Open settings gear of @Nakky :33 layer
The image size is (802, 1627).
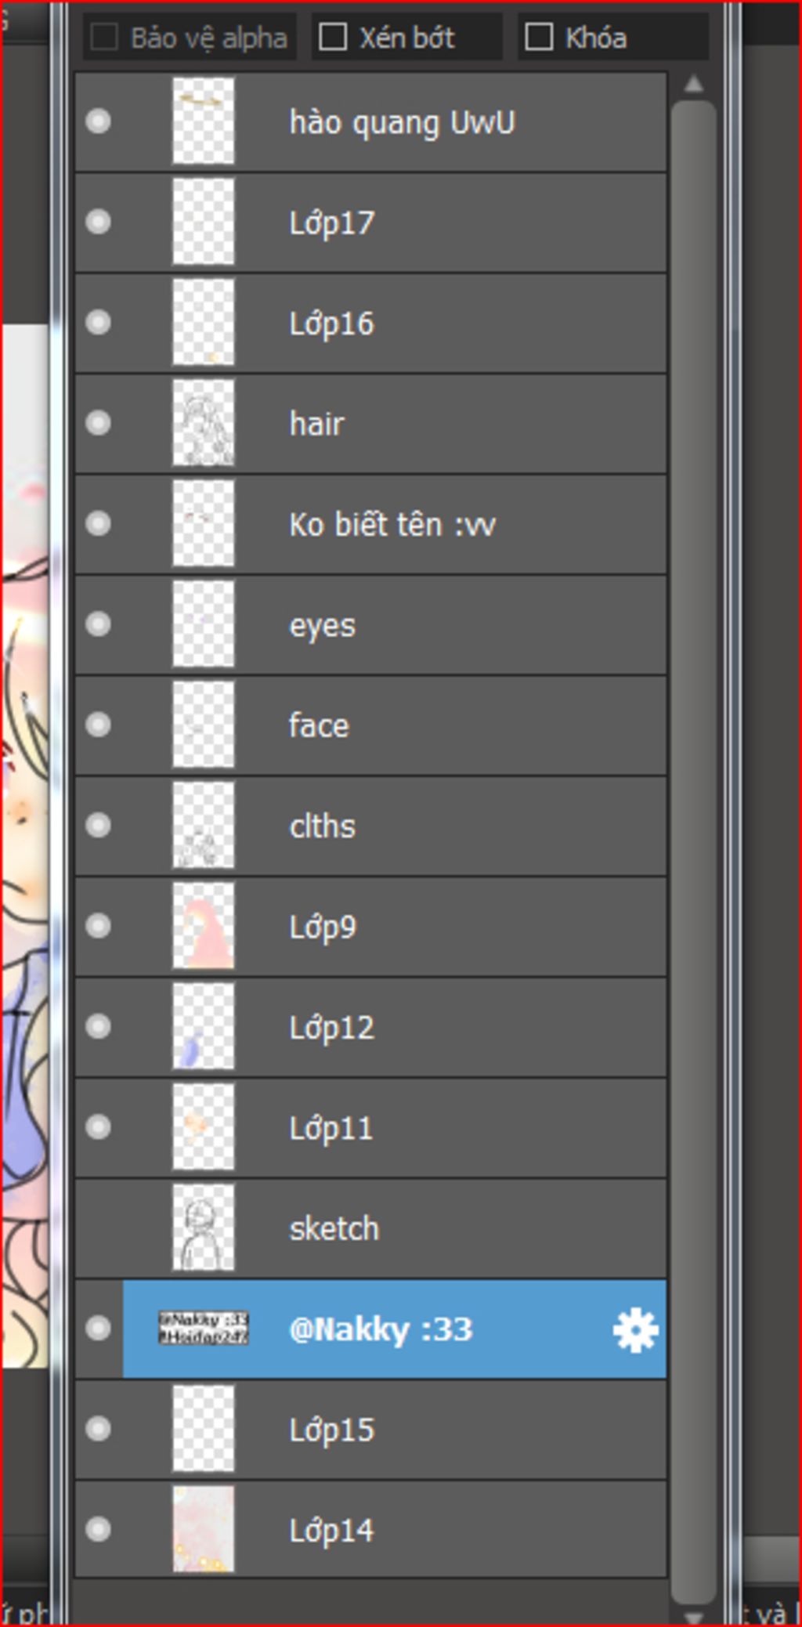tap(634, 1329)
